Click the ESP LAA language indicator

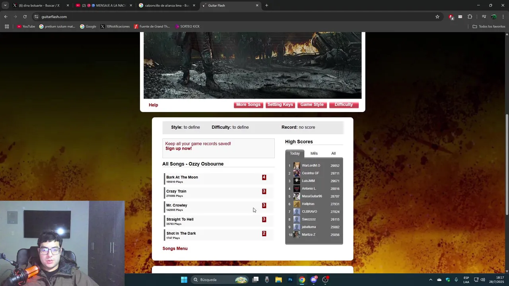tap(466, 280)
